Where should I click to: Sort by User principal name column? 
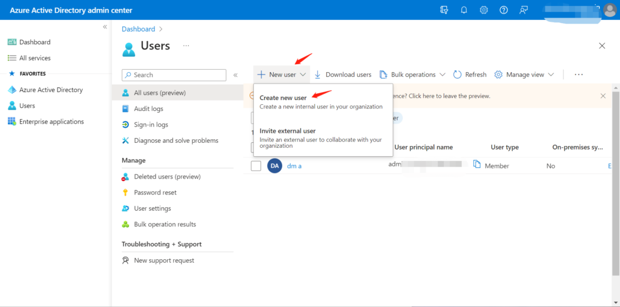(x=423, y=147)
